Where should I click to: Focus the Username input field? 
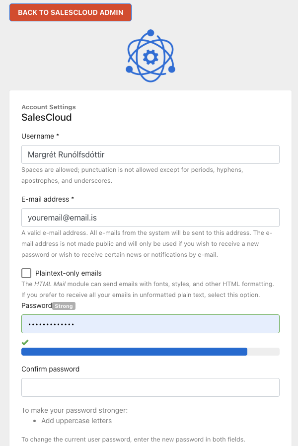coord(150,154)
